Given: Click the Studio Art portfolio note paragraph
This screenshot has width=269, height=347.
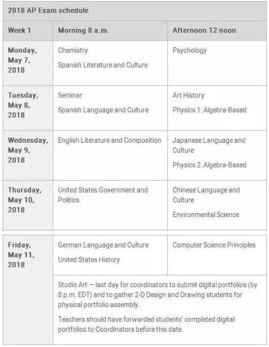Looking at the screenshot, I should coord(157,294).
